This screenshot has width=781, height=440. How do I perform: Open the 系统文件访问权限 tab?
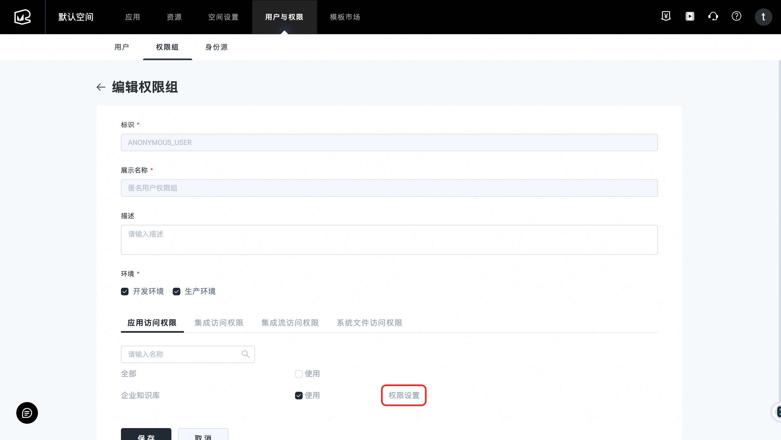[369, 323]
